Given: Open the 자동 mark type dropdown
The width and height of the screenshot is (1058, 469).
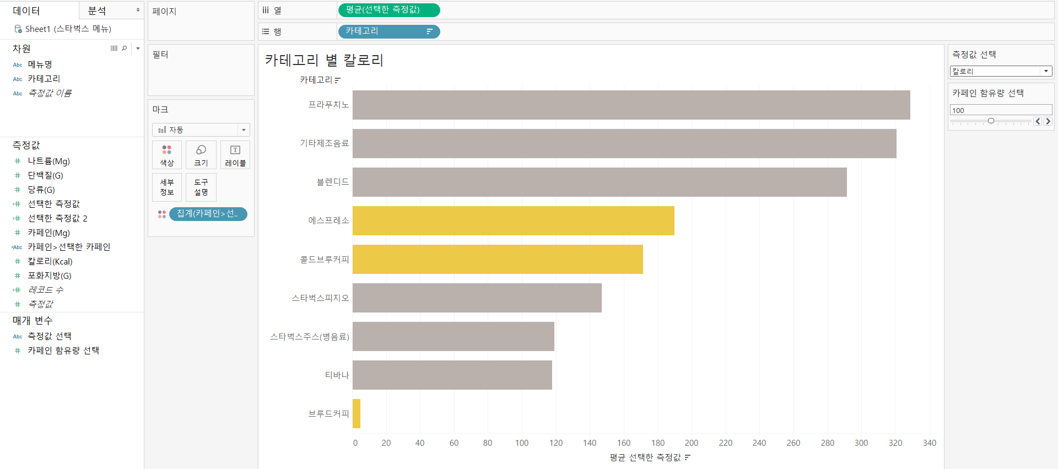Looking at the screenshot, I should click(x=244, y=130).
